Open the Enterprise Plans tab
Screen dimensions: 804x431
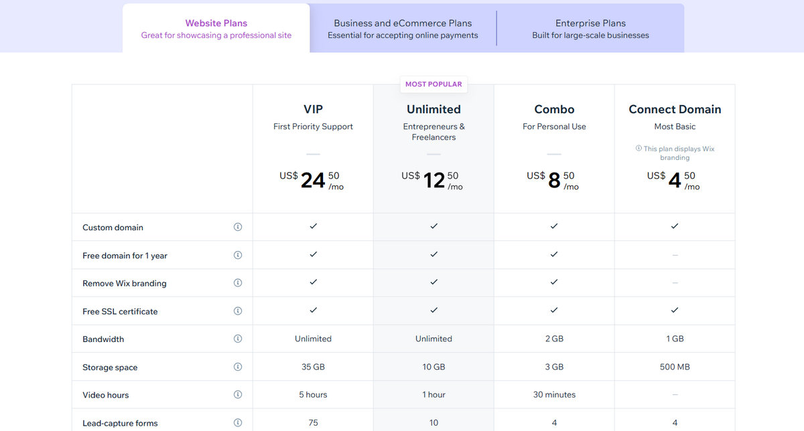click(x=590, y=27)
